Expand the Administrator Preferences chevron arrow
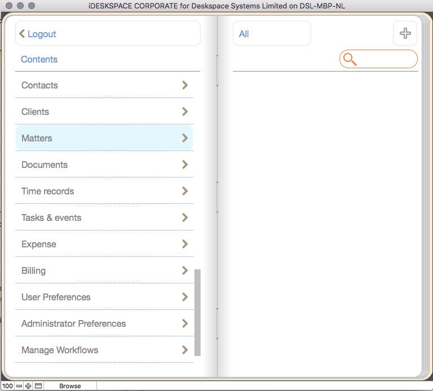Screen dimensions: 433x391 [185, 323]
